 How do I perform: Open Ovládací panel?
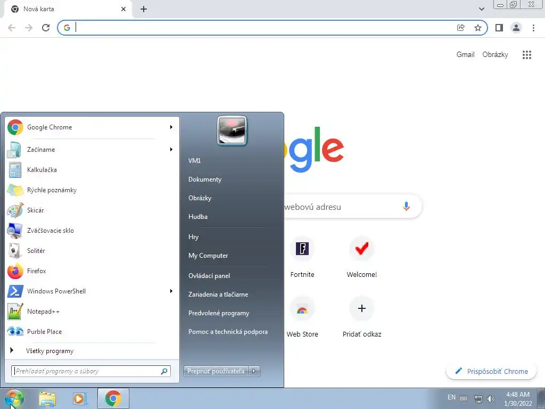tap(209, 276)
